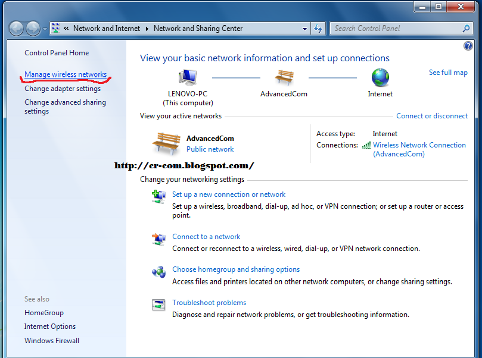Viewport: 482px width, 358px height.
Task: Click the wireless signal strength bars icon
Action: [366, 145]
